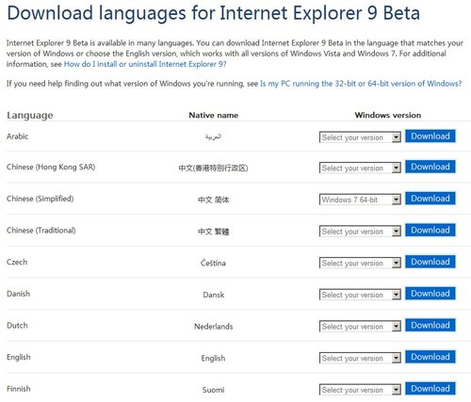
Task: Click native name Suomi
Action: point(213,390)
